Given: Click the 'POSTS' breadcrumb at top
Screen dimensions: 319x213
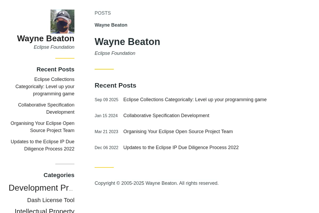Looking at the screenshot, I should pos(103,13).
